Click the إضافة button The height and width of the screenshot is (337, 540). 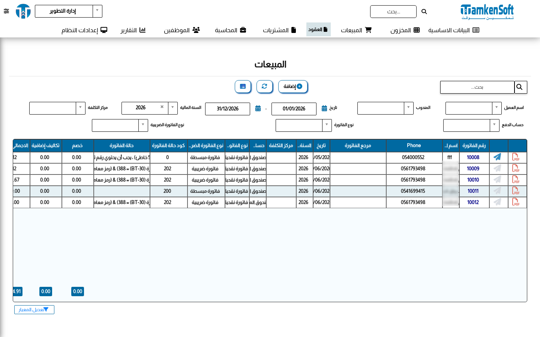click(293, 86)
